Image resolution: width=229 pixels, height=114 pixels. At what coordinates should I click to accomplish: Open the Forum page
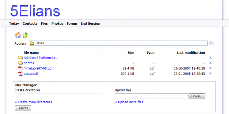point(72,23)
